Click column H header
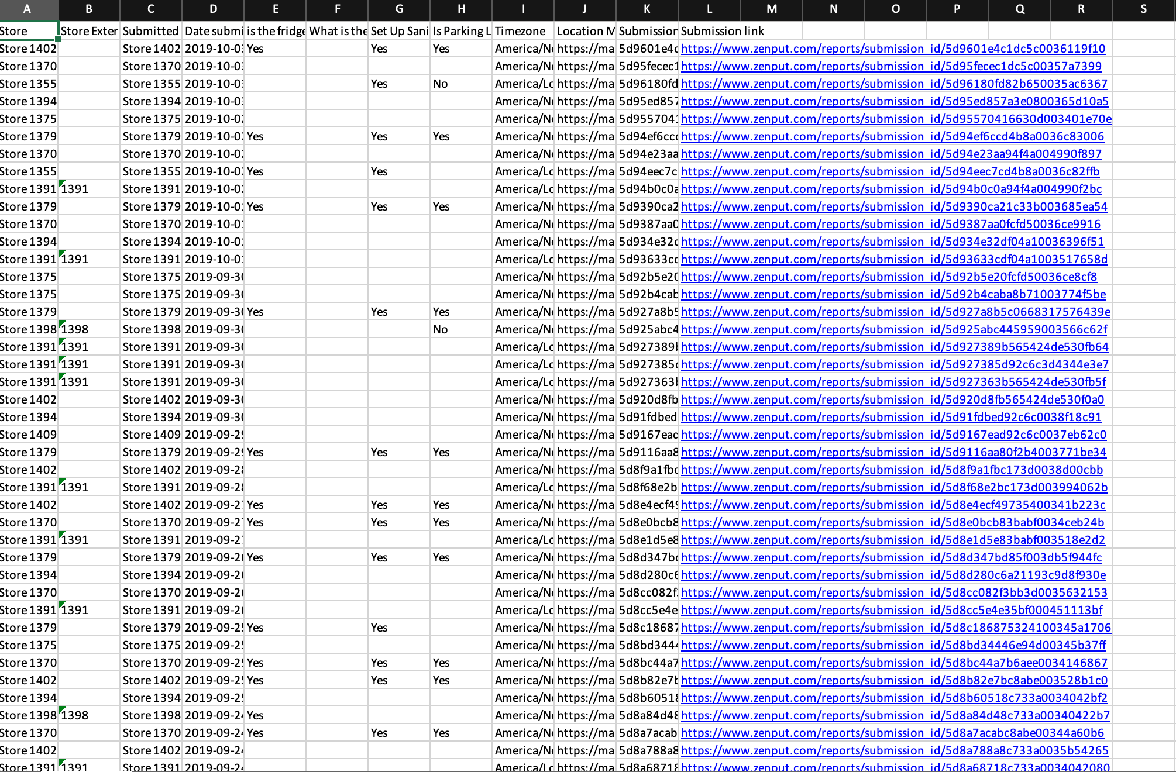This screenshot has width=1176, height=772. tap(460, 9)
